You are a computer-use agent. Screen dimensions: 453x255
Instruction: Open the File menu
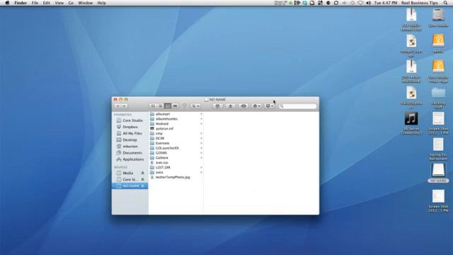click(x=35, y=3)
